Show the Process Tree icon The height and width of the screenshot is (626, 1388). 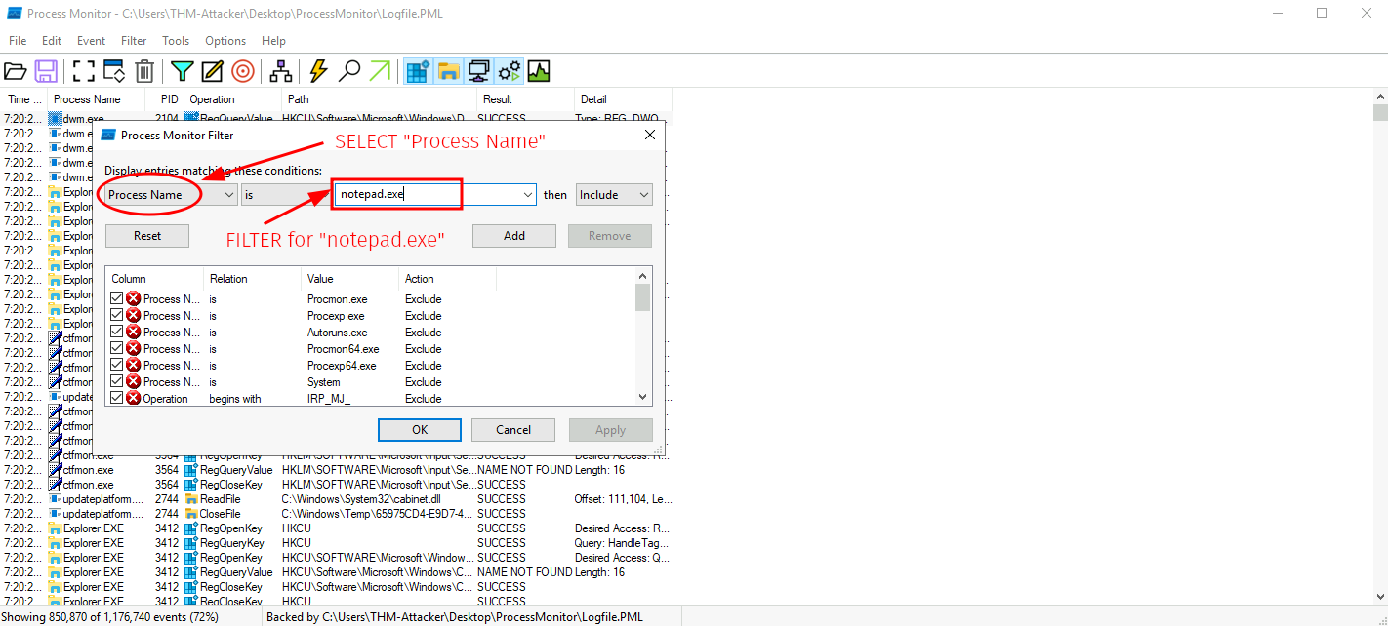(281, 71)
